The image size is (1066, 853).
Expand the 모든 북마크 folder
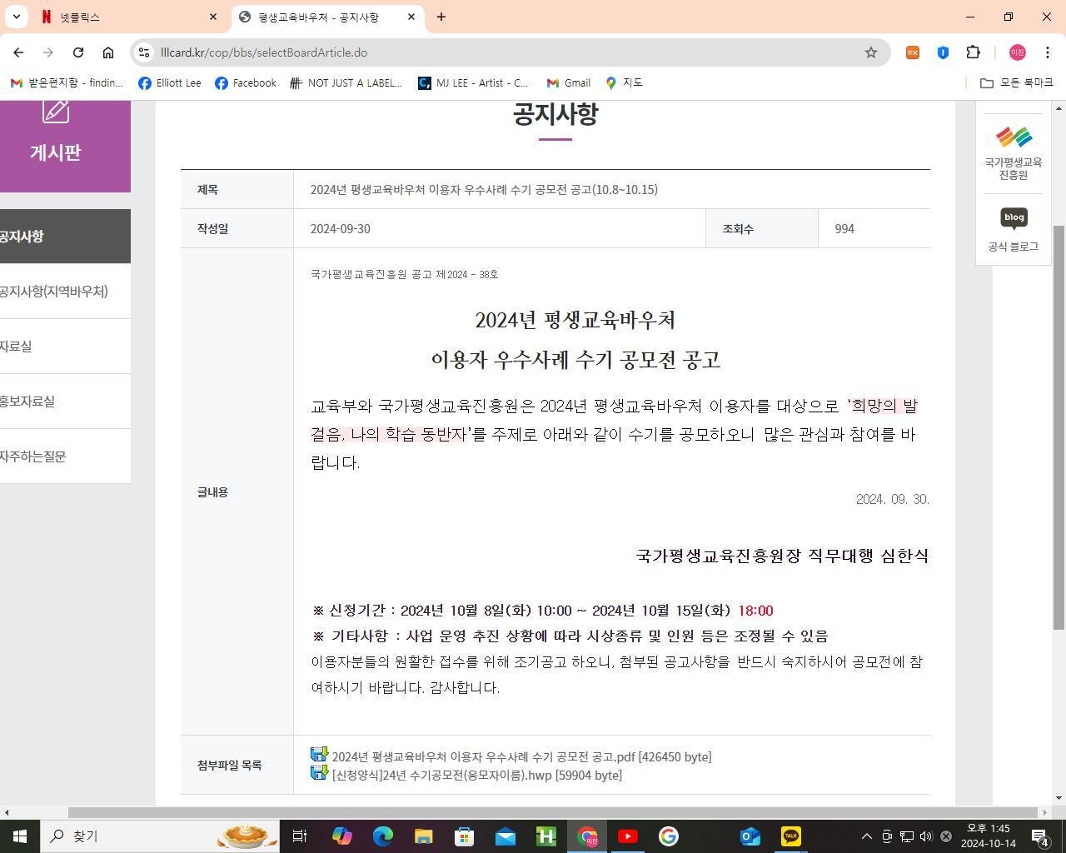[x=1017, y=82]
